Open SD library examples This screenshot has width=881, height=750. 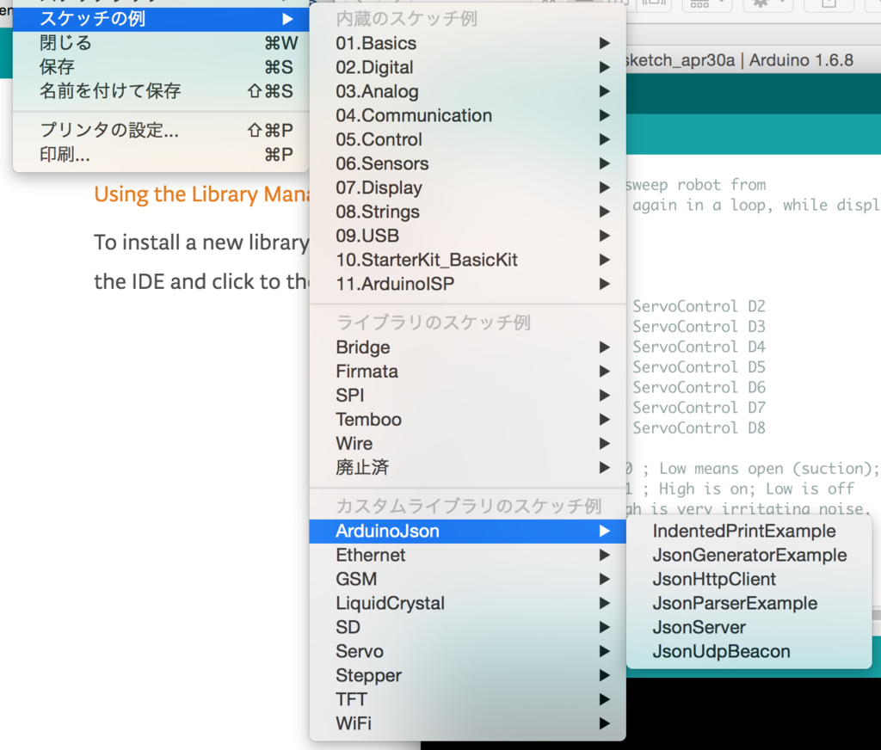[x=467, y=628]
